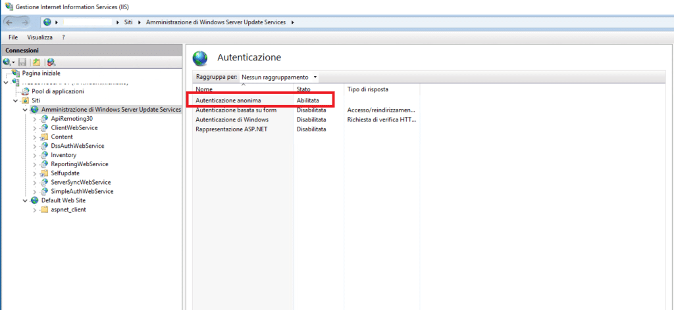
Task: Select the Autenticazione di Windows row
Action: (305, 120)
